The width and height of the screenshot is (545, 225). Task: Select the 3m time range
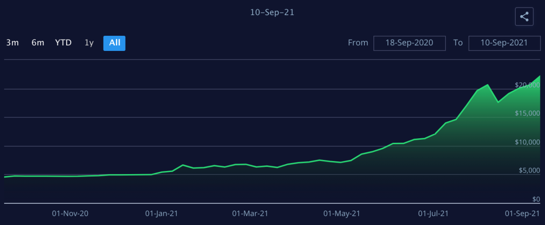coord(13,43)
